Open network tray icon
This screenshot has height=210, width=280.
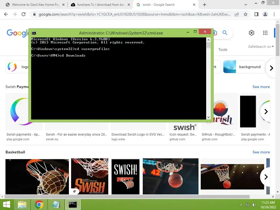click(x=248, y=205)
